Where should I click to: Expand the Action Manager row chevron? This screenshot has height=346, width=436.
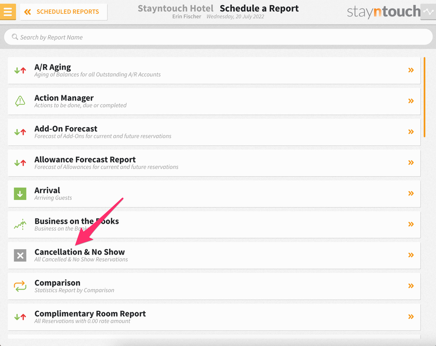click(411, 101)
